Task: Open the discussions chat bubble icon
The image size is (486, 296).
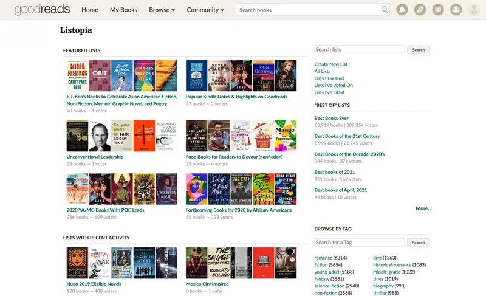Action: coord(420,10)
